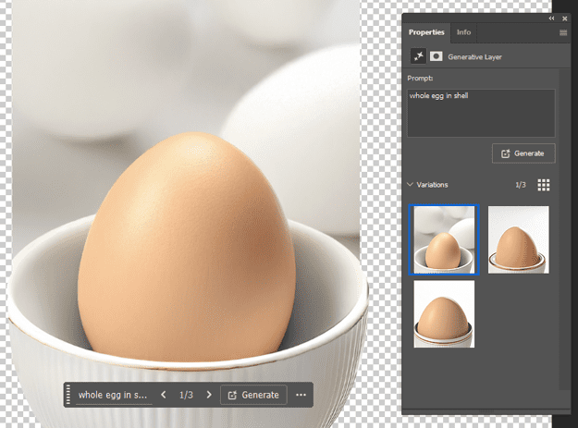Collapse the panel with the double-arrow icon
Image resolution: width=578 pixels, height=428 pixels.
552,18
